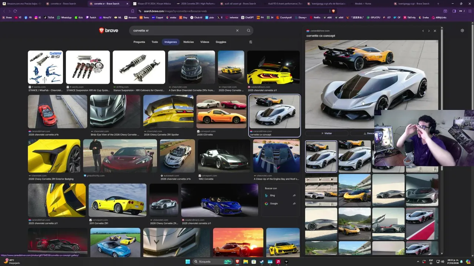The height and width of the screenshot is (266, 474).
Task: Open the 2011 Corvette ZR1 image result
Action: tap(117, 200)
